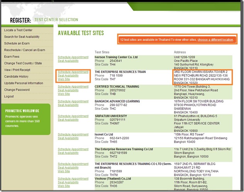Open Web Site for Vnohow Thailand
This screenshot has height=192, width=244.
(64, 186)
